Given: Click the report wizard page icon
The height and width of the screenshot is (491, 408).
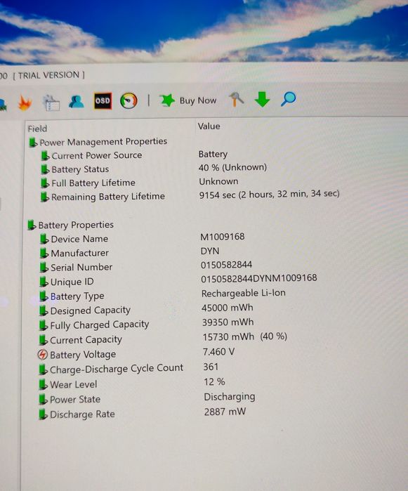Looking at the screenshot, I should click(x=51, y=103).
